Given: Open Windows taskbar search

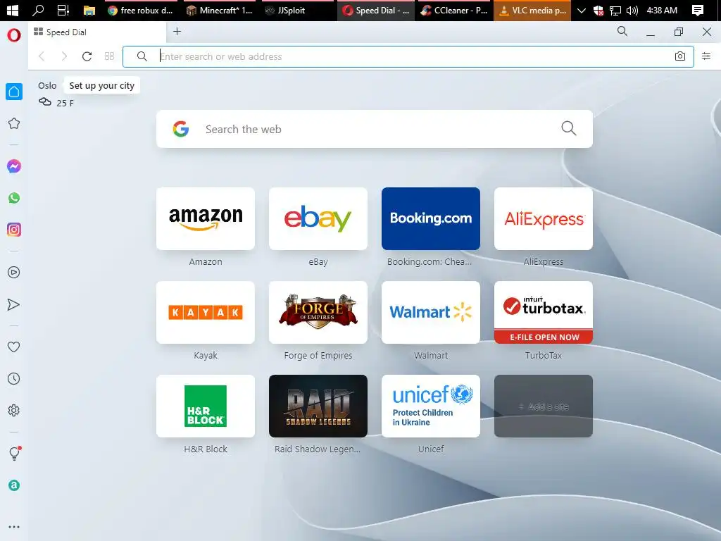Looking at the screenshot, I should 38,10.
